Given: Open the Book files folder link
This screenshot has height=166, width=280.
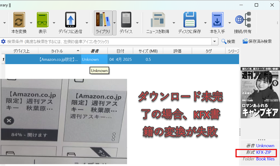Looking at the screenshot, I should pos(265,159).
